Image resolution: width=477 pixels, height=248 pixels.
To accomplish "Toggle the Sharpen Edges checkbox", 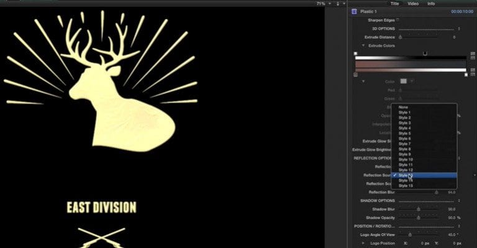I will [398, 20].
